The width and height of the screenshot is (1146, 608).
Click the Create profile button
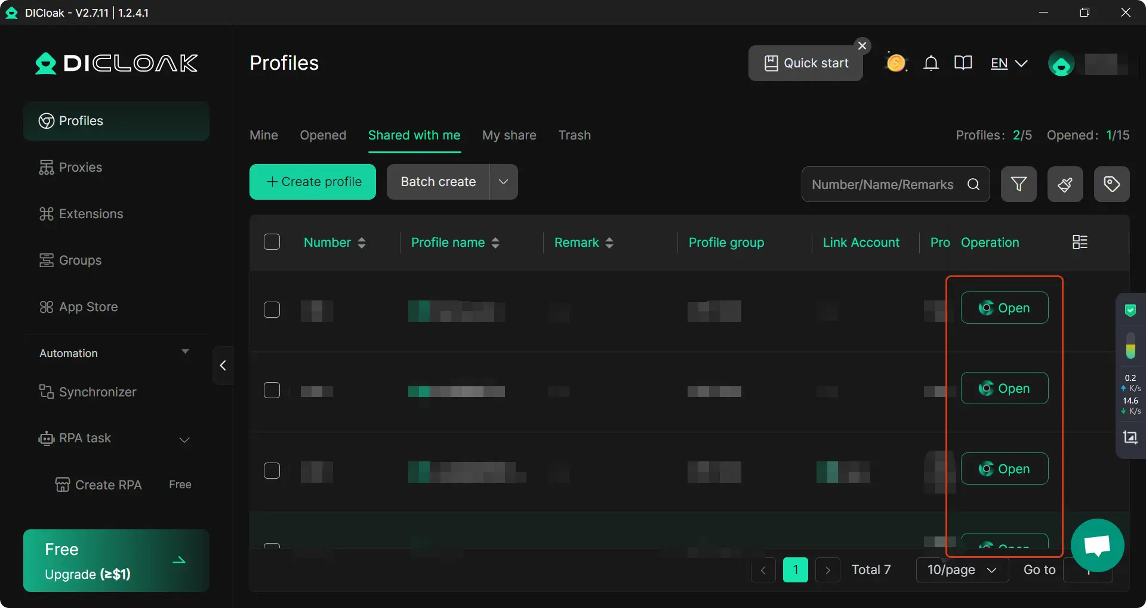[313, 182]
